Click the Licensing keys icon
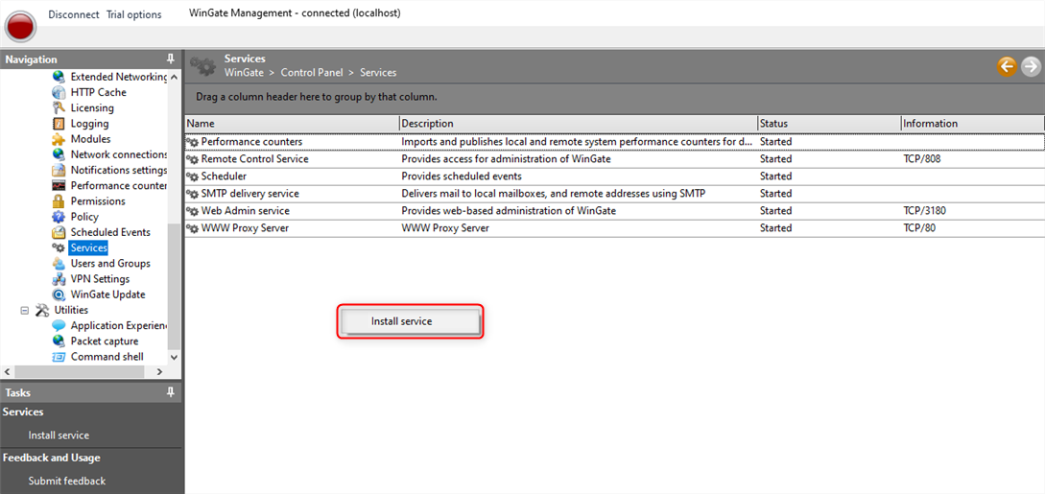The height and width of the screenshot is (494, 1045). pyautogui.click(x=59, y=107)
